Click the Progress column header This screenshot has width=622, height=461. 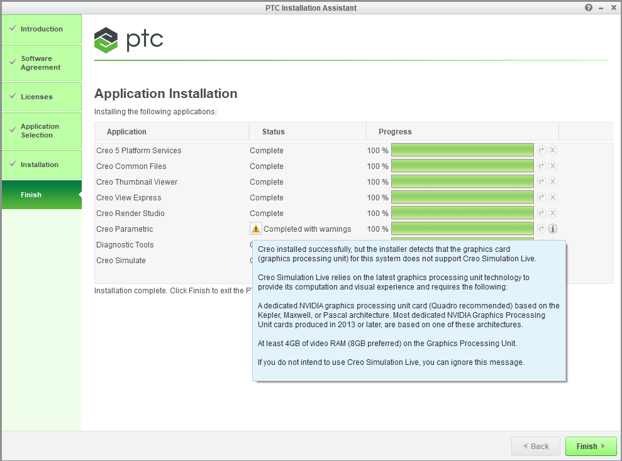(x=462, y=131)
